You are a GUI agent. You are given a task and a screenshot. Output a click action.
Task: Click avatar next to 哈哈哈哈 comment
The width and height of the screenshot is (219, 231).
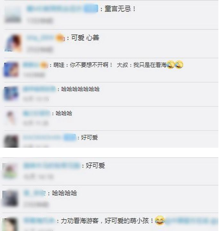[x=10, y=199]
